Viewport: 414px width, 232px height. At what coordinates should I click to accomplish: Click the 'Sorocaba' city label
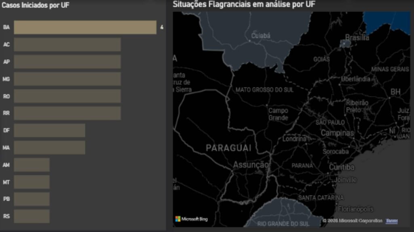pos(336,151)
